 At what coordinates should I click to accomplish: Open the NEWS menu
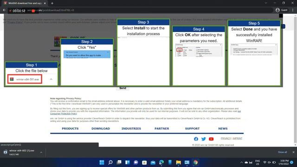(223, 128)
